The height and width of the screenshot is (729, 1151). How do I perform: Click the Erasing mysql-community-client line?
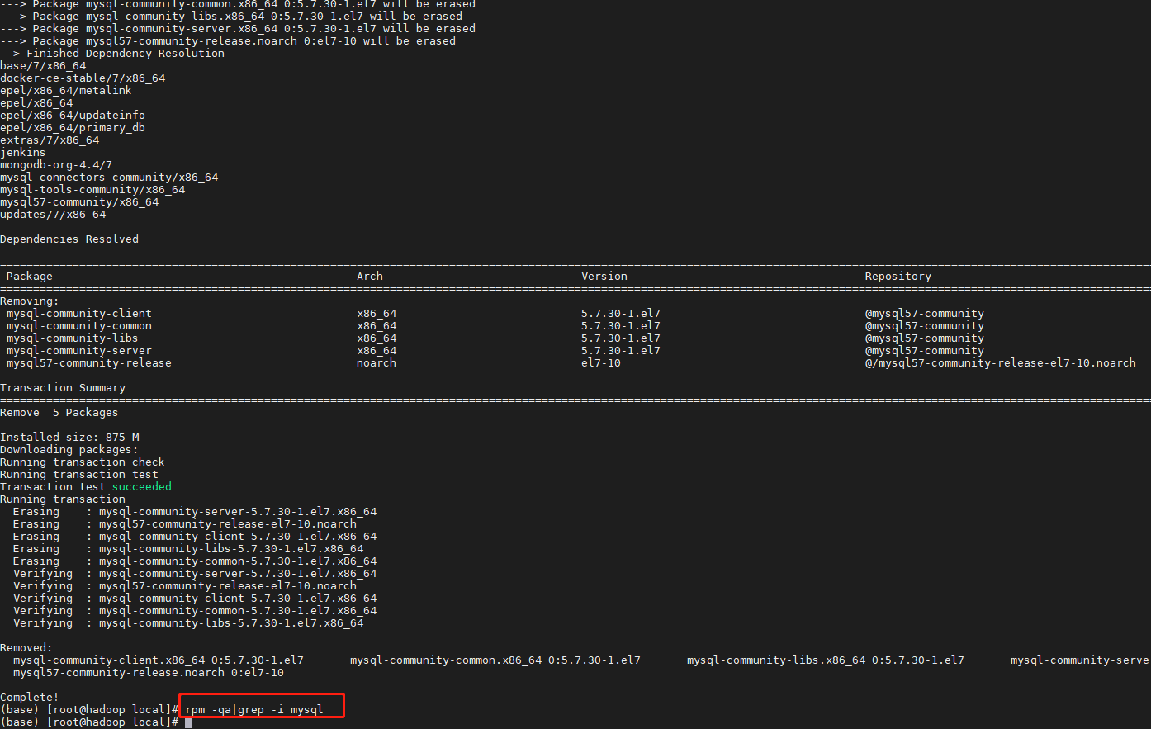tap(195, 536)
